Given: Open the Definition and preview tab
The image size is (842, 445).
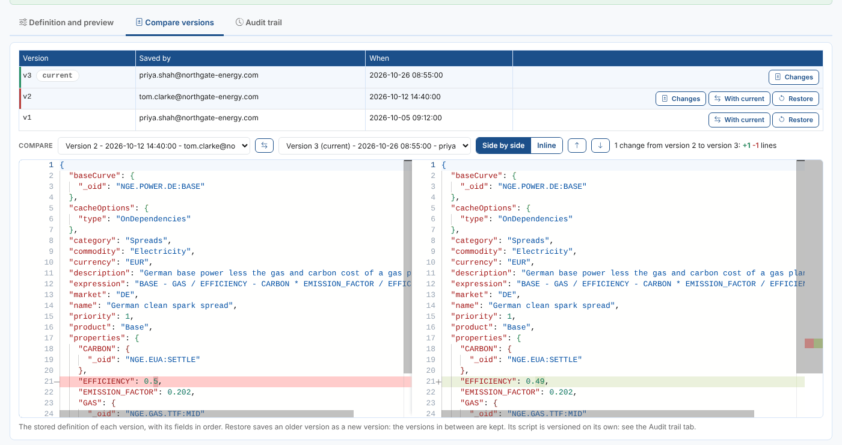Looking at the screenshot, I should (x=66, y=22).
